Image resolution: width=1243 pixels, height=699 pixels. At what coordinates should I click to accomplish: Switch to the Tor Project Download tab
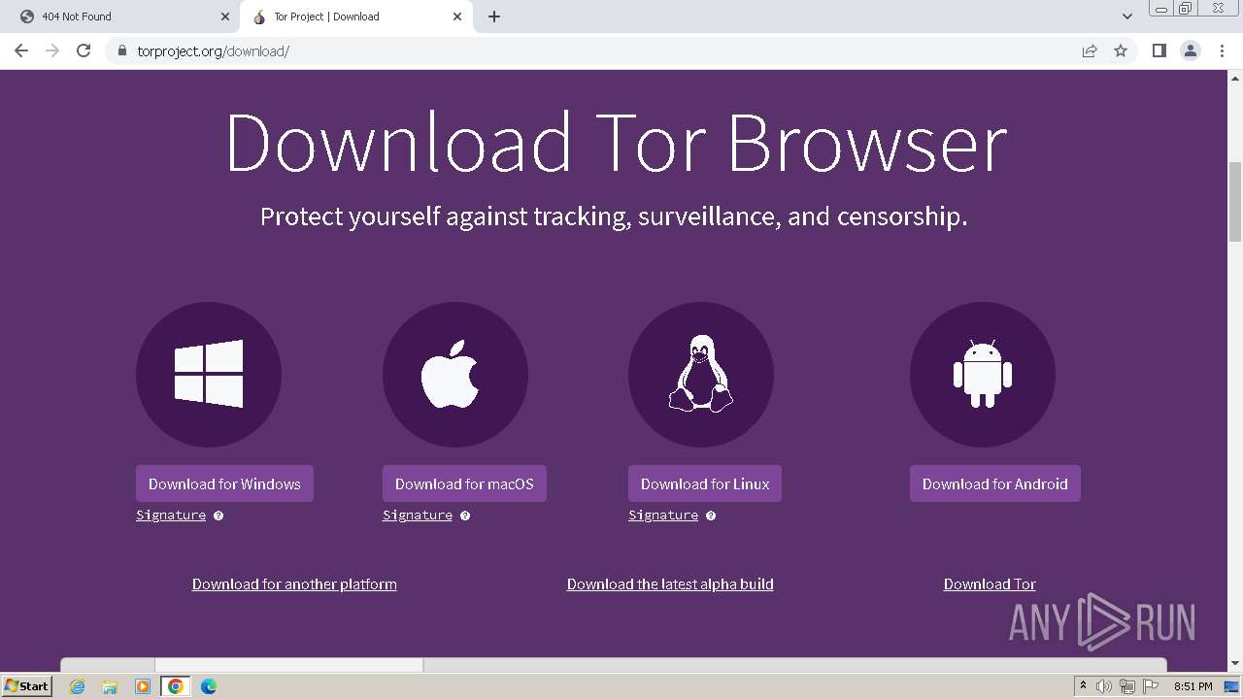[357, 17]
